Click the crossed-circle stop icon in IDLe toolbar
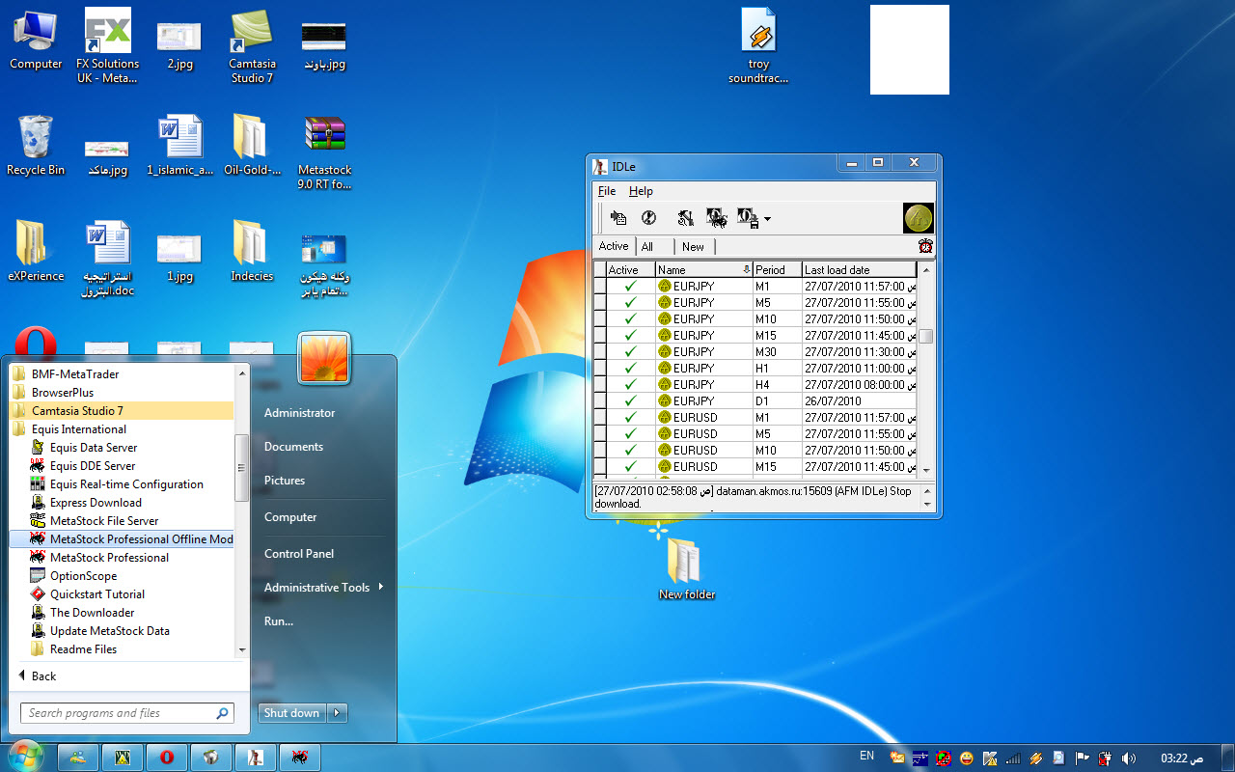 [649, 219]
